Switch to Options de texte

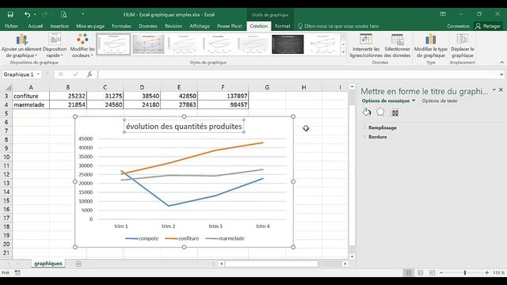440,101
